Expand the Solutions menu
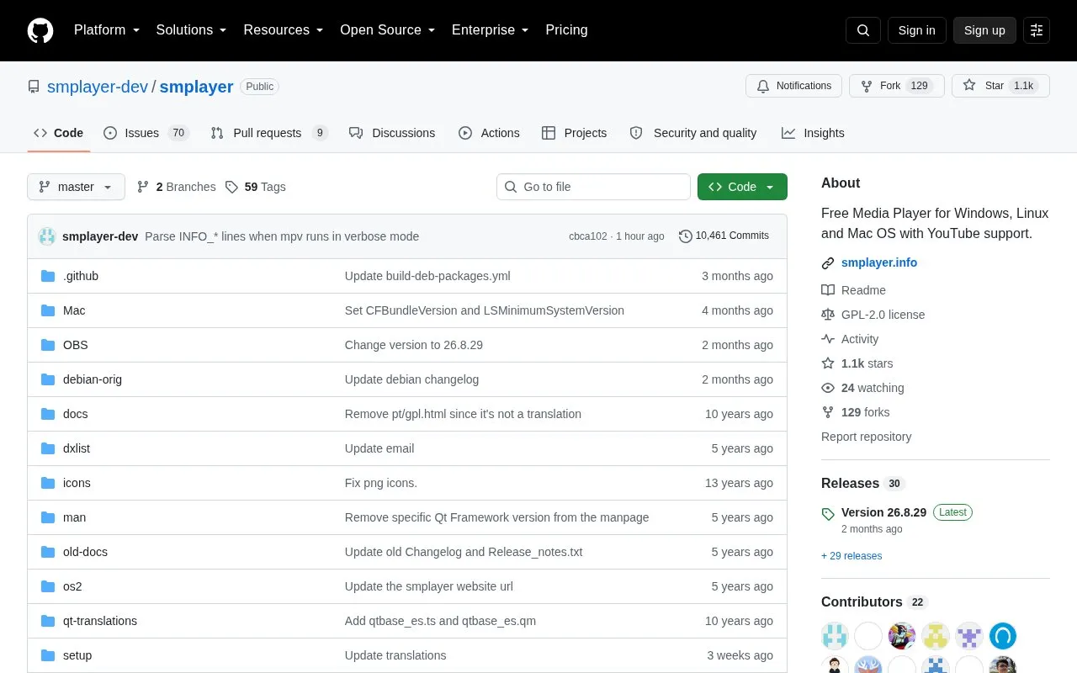The width and height of the screenshot is (1077, 673). point(192,30)
